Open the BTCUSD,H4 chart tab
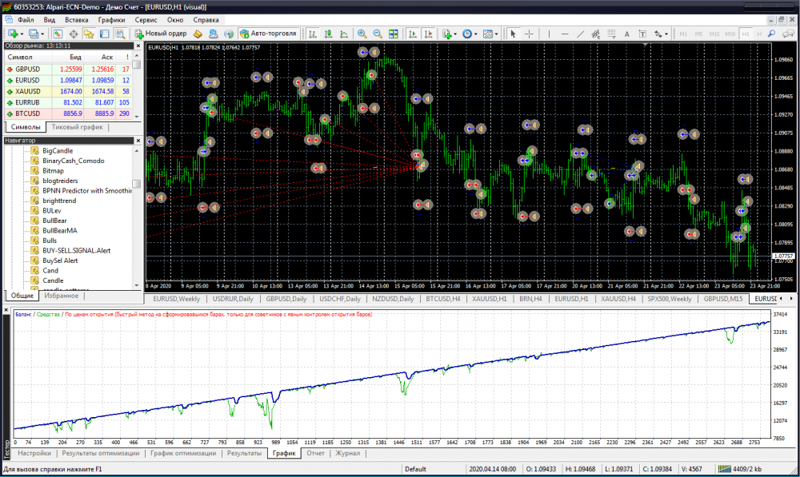The image size is (800, 477). point(443,299)
